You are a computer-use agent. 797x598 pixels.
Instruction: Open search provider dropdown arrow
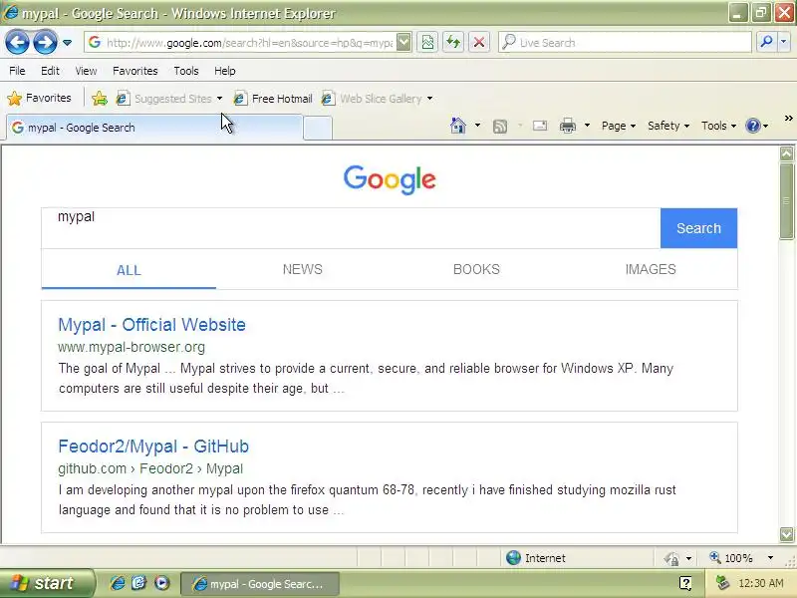click(784, 43)
